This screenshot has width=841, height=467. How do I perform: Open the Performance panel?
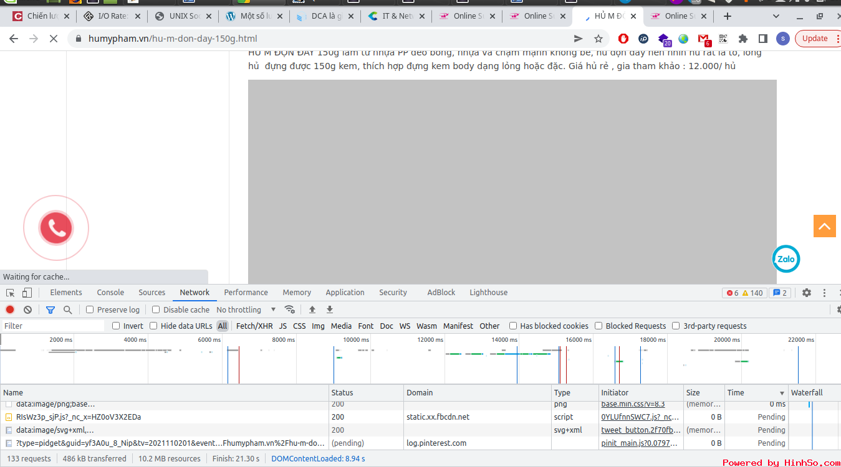point(246,293)
